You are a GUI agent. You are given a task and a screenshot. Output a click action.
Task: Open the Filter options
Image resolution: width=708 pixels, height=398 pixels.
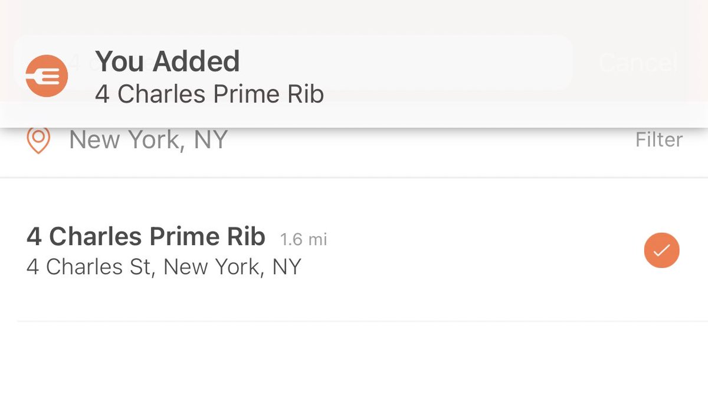click(659, 140)
